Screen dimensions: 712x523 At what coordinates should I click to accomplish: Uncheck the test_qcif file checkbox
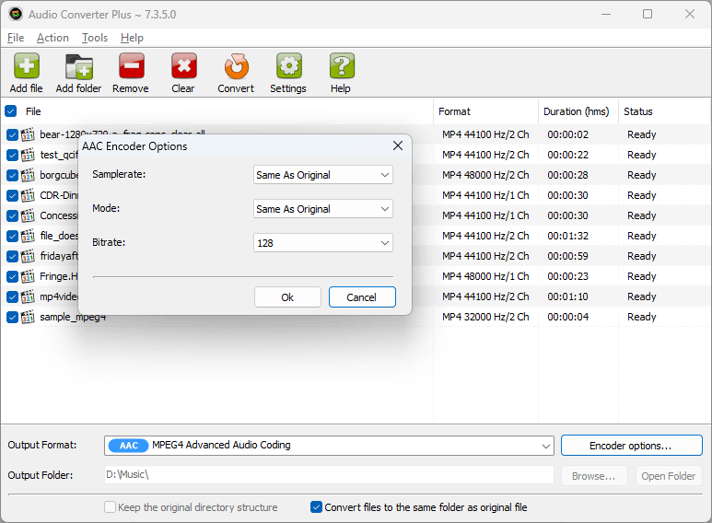[12, 156]
